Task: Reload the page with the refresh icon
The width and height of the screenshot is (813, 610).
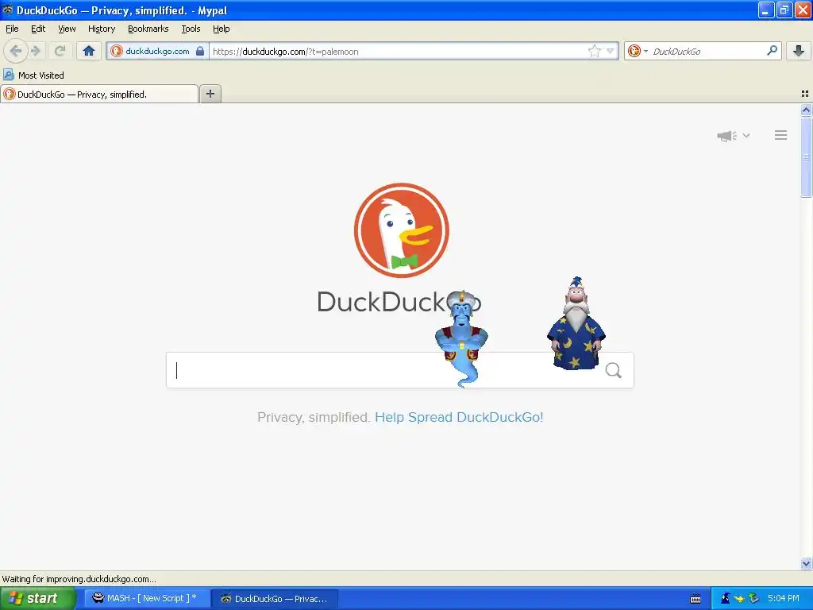Action: (60, 51)
